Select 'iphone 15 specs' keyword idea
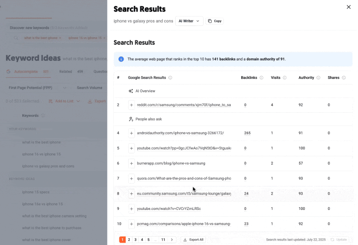 36,192
